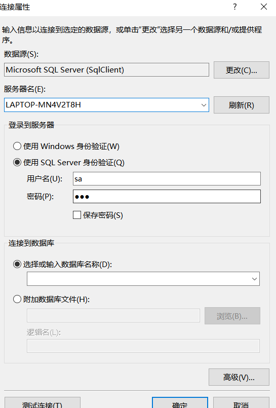This screenshot has width=276, height=408.
Task: Click the 密码 password field
Action: [167, 197]
